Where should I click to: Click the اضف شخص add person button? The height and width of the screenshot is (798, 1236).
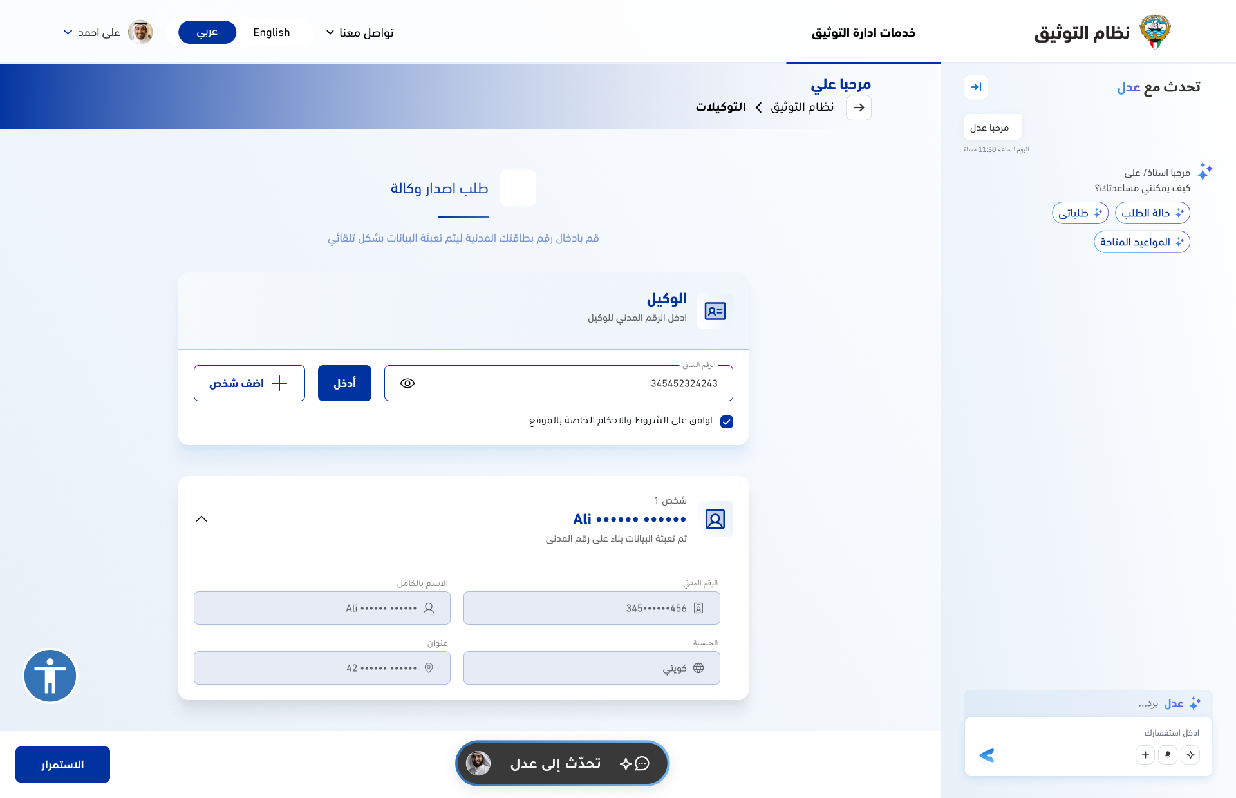click(249, 383)
